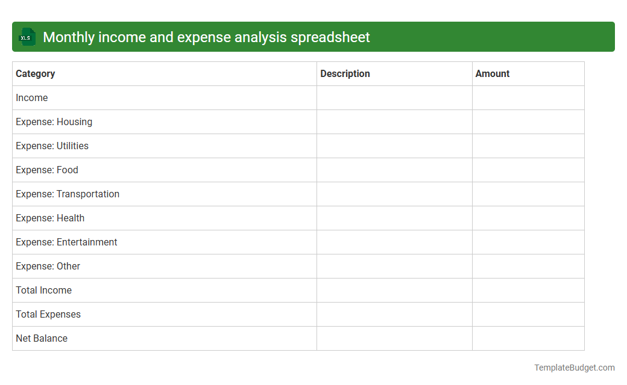Viewport: 627px width, 385px height.
Task: Select the Expense: Housing row label
Action: coord(54,122)
